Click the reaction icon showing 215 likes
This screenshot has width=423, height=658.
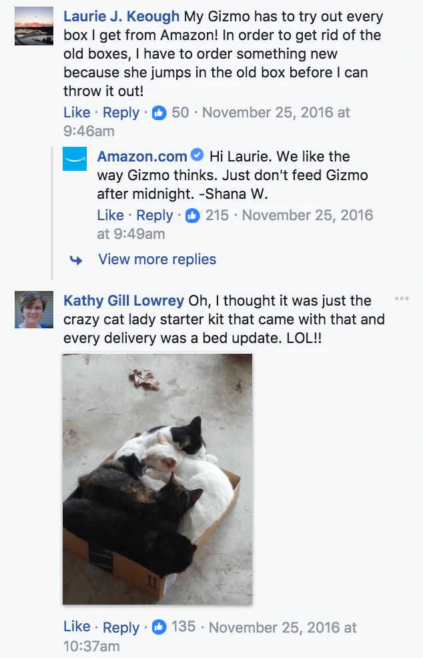pyautogui.click(x=193, y=216)
